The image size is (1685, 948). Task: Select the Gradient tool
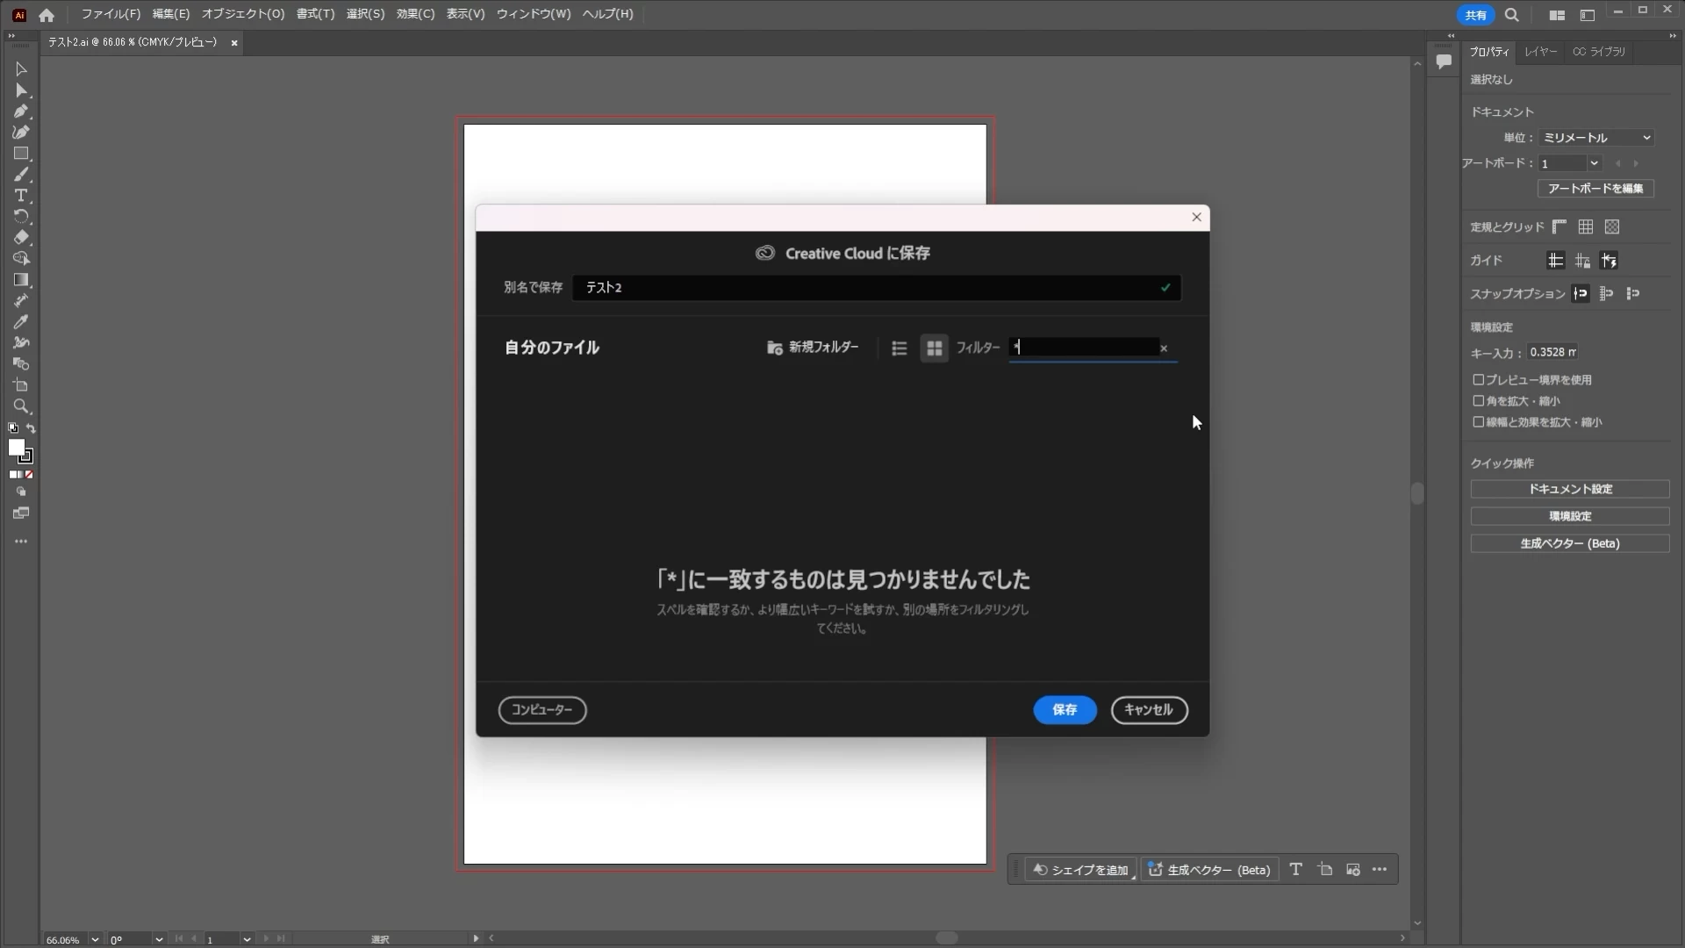[21, 280]
